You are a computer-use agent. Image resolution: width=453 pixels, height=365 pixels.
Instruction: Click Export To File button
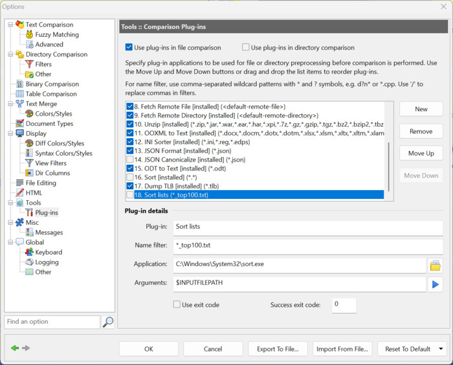coord(278,349)
